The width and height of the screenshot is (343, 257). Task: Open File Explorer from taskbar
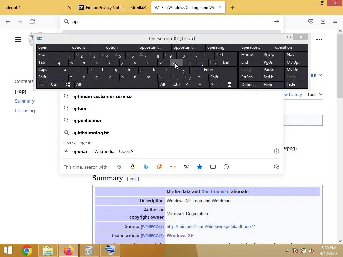pyautogui.click(x=48, y=250)
